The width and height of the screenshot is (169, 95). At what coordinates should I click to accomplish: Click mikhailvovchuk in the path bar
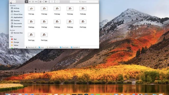point(52,47)
